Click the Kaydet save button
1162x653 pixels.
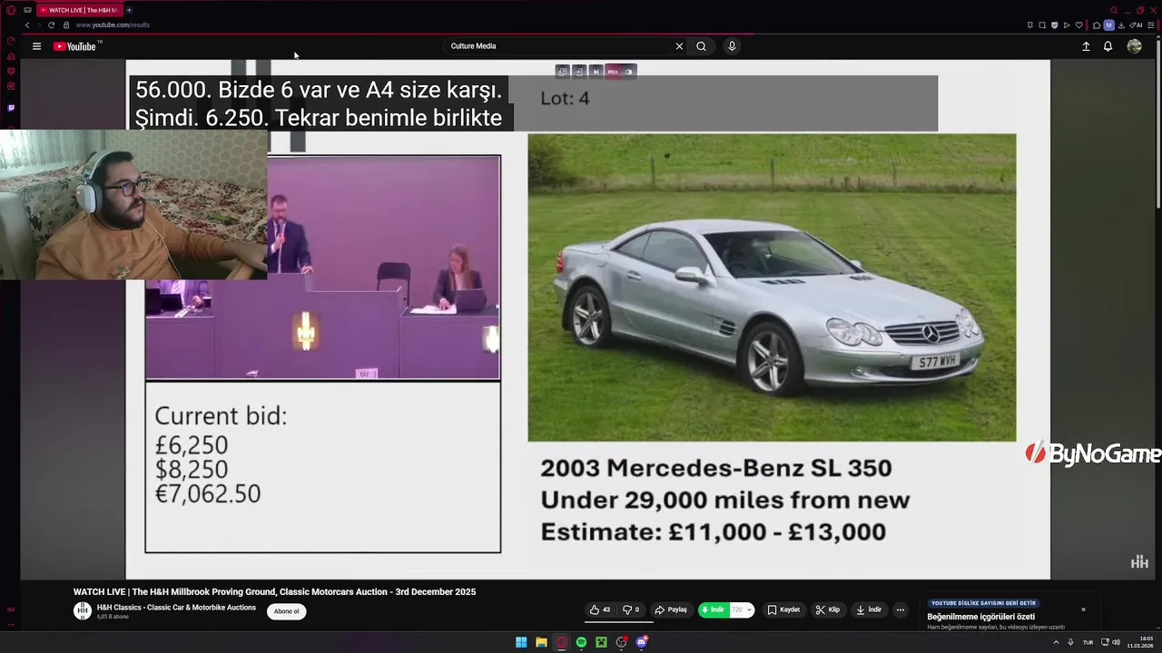[x=783, y=609]
